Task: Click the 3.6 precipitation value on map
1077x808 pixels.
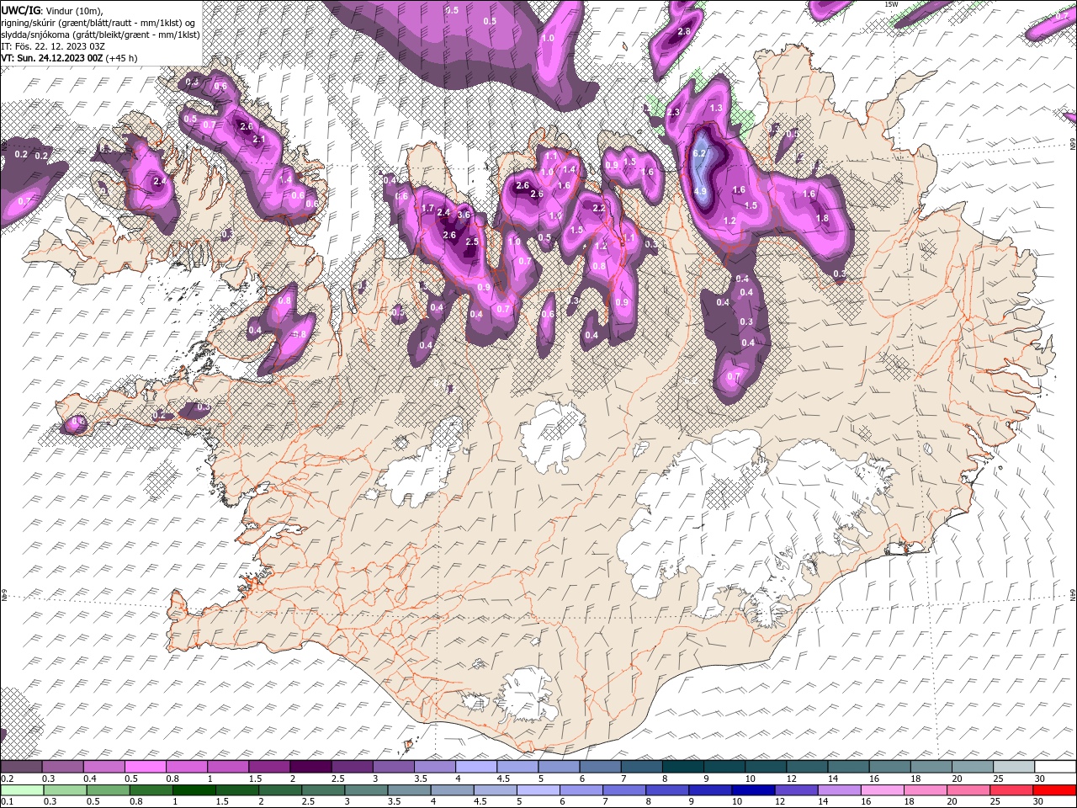Action: point(463,215)
